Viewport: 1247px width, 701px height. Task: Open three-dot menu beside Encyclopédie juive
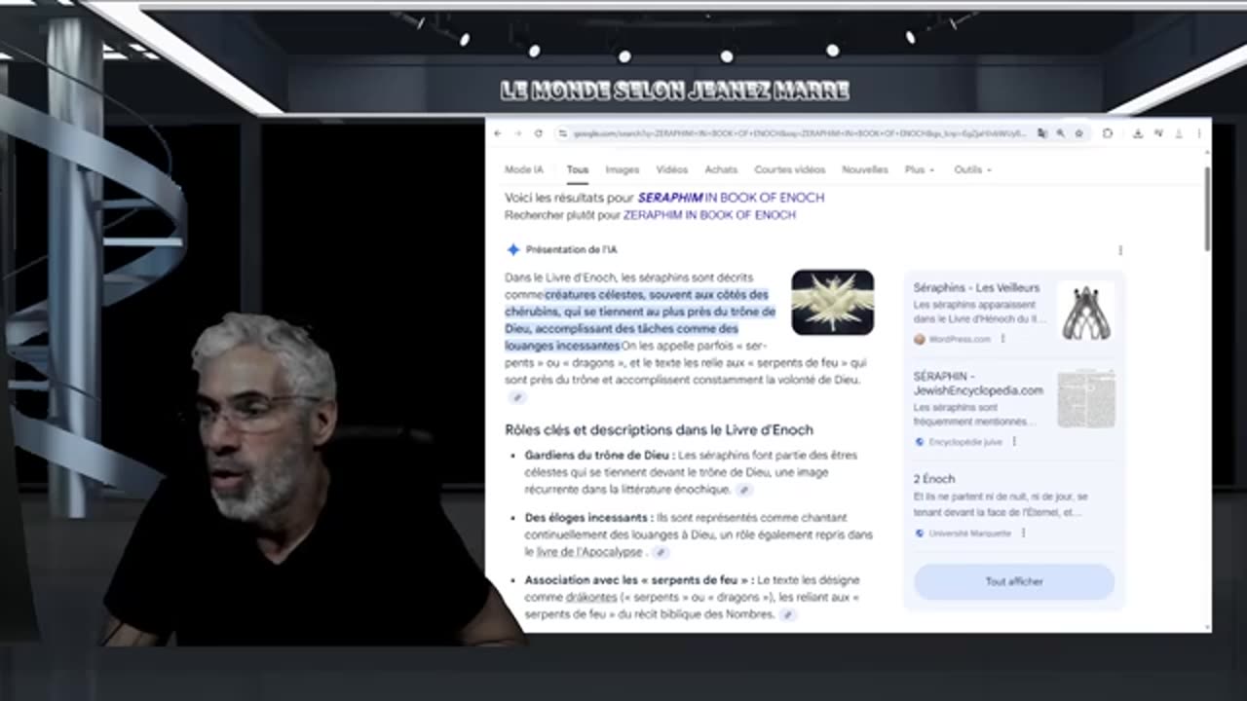[1014, 441]
